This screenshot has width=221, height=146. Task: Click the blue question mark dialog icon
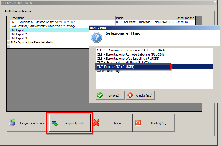click(x=96, y=37)
